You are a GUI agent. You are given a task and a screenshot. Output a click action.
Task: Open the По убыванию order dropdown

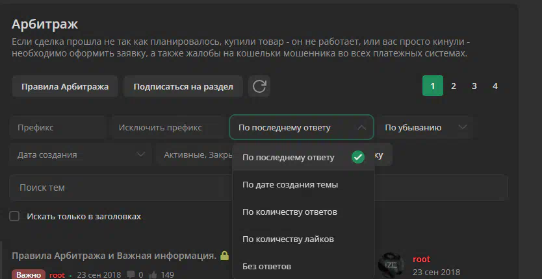tap(425, 127)
